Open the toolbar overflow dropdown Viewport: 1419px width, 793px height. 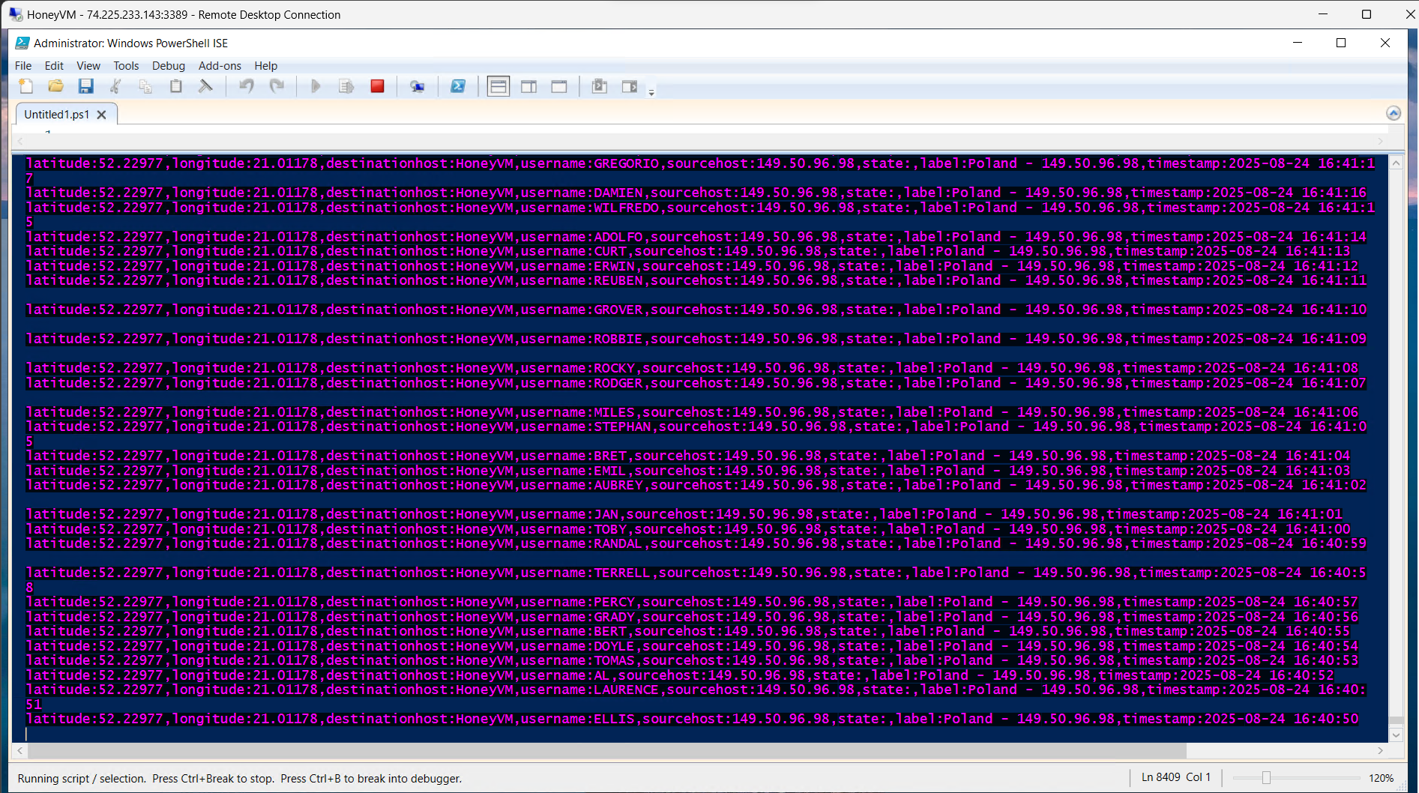point(651,91)
